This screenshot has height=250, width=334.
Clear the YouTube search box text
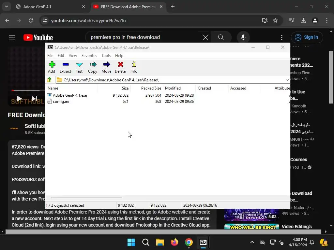point(205,37)
